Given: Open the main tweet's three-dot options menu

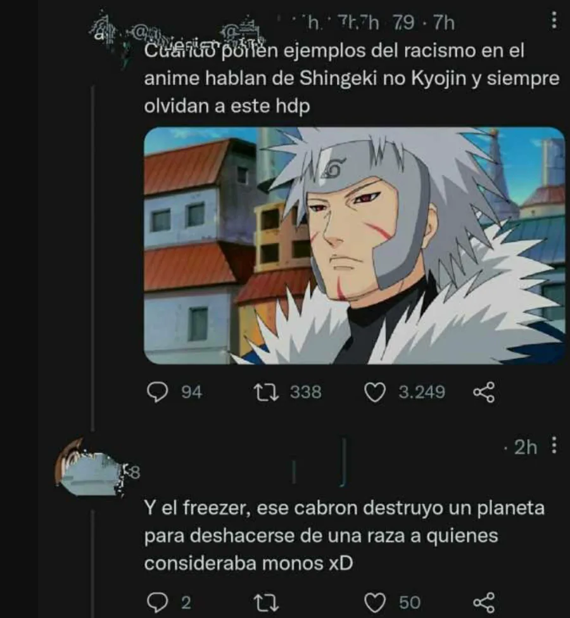Looking at the screenshot, I should (554, 20).
